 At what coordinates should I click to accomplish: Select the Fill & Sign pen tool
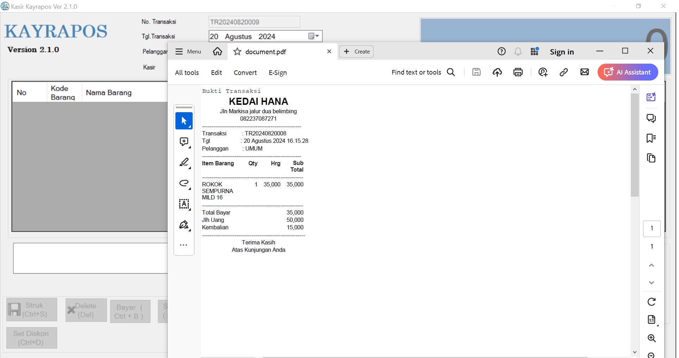tap(184, 224)
